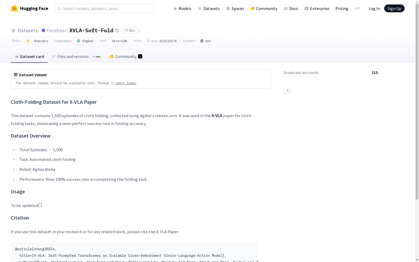Click the Spaces icon in navigation
This screenshot has width=419, height=262.
(228, 8)
